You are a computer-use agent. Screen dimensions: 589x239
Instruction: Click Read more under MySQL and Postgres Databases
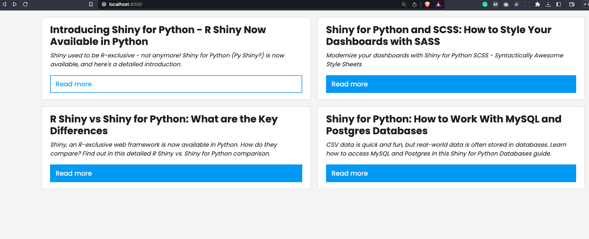coord(451,173)
